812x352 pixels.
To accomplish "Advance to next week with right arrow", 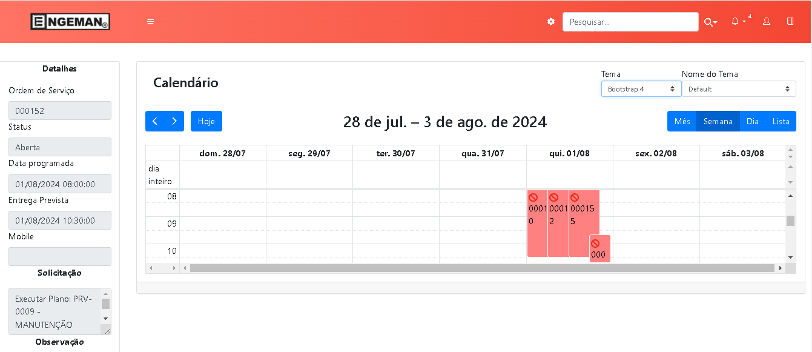I will pyautogui.click(x=174, y=121).
